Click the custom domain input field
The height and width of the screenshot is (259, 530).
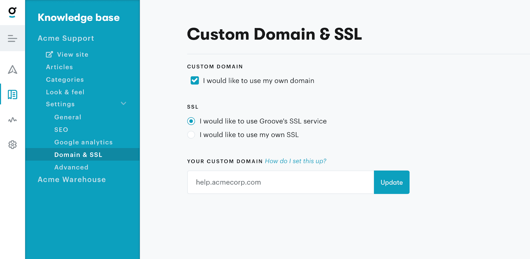(x=280, y=182)
